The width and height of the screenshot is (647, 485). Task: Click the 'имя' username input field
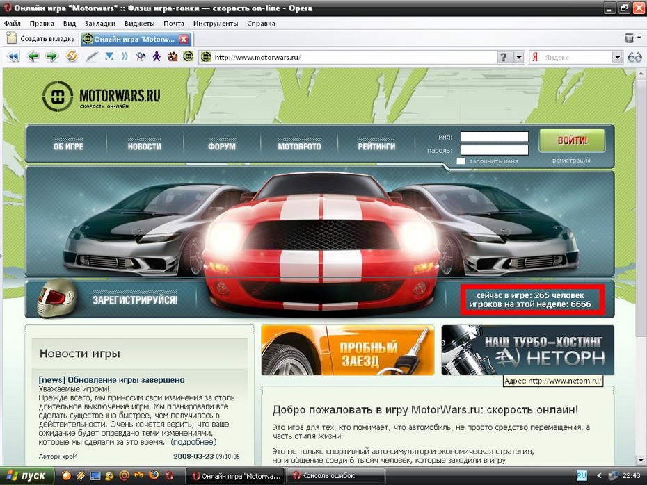495,137
